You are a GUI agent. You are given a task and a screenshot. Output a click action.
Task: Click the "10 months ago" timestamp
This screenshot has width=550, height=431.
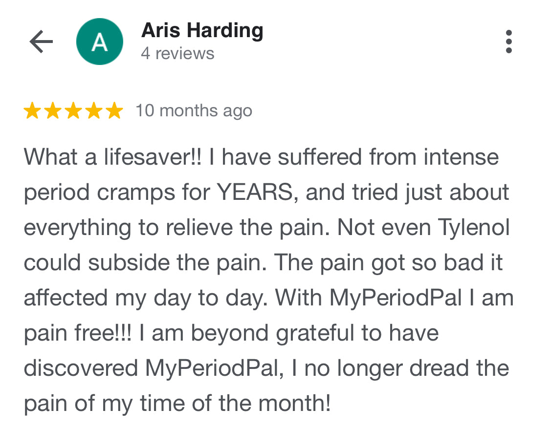coord(194,111)
